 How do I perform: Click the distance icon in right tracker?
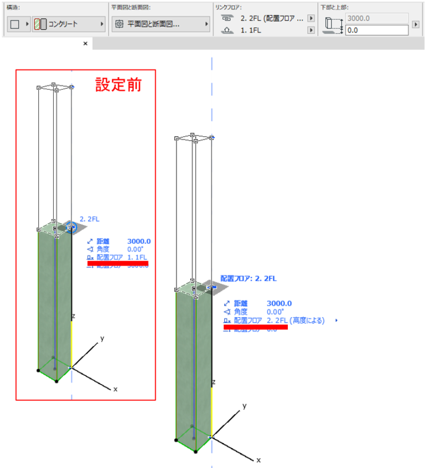coord(227,303)
